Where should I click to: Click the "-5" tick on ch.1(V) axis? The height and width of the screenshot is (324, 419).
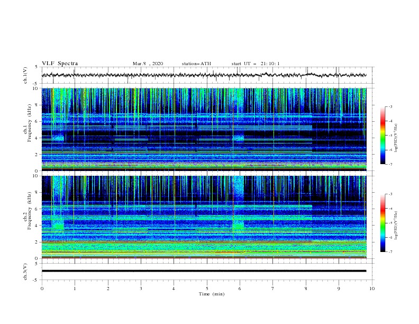click(36, 84)
